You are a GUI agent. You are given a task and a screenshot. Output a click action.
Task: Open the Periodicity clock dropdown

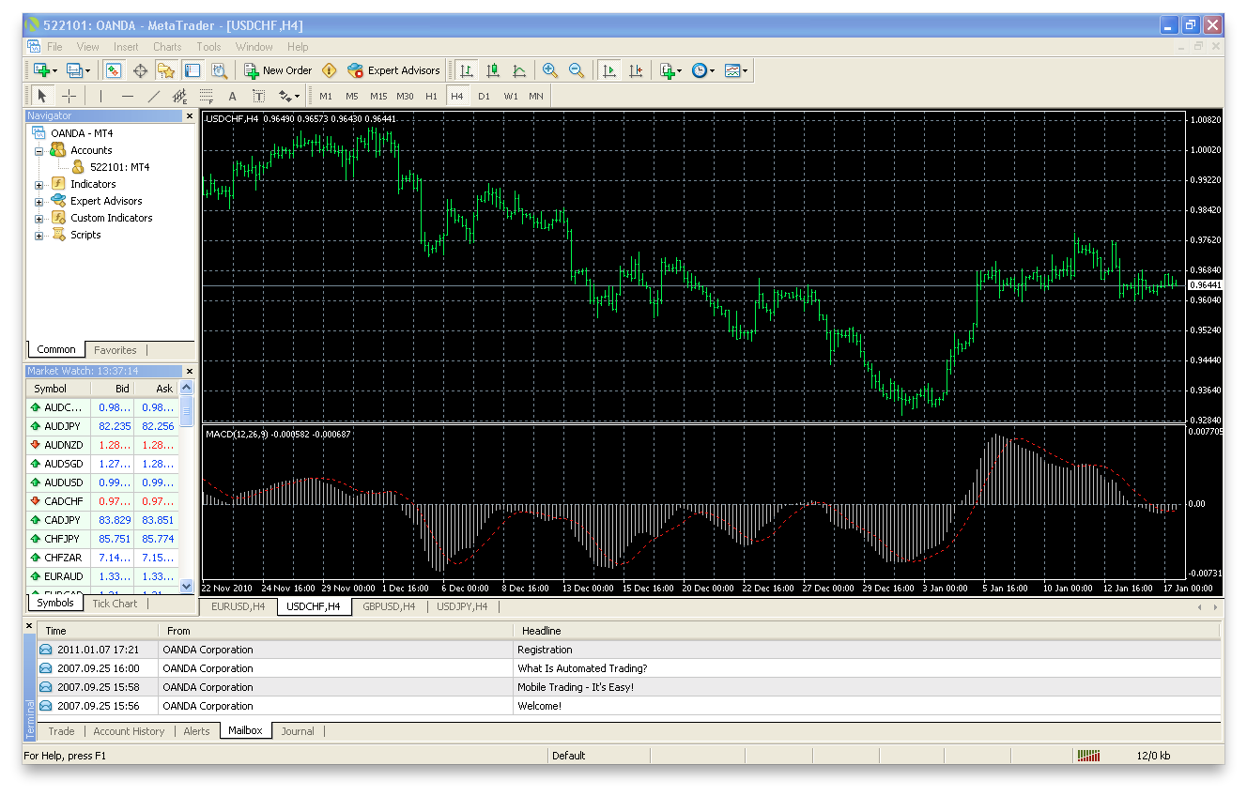point(702,70)
